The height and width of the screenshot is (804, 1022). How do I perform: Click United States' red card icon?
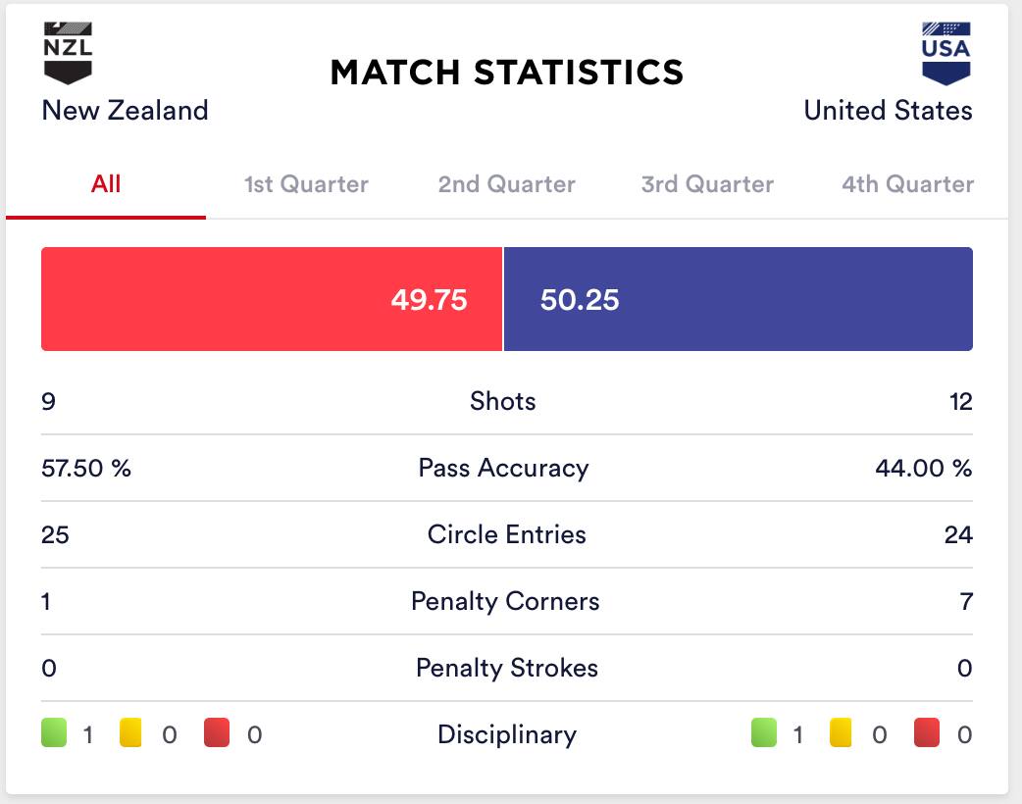[926, 733]
